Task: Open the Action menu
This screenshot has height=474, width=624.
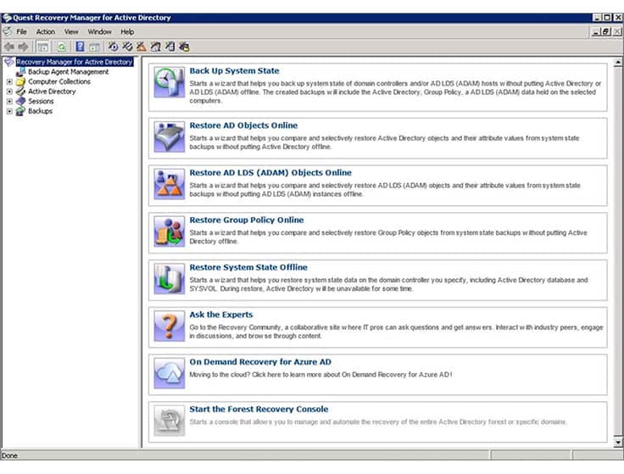Action: pos(46,32)
